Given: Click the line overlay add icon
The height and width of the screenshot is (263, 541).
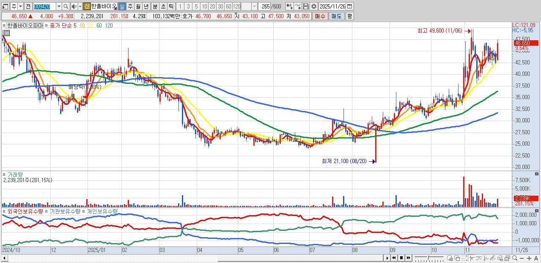Looking at the screenshot, I should point(298,6).
